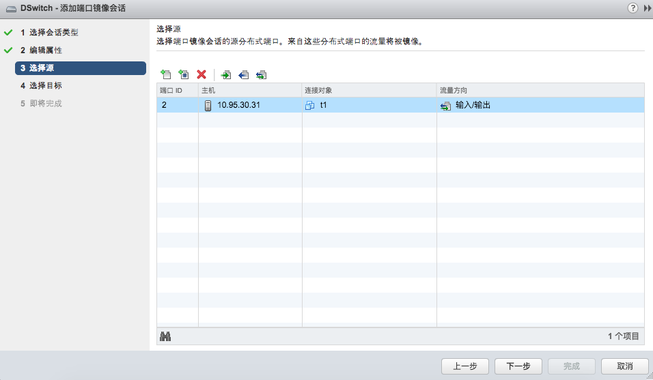Click the 1 个项目 count label

[623, 336]
